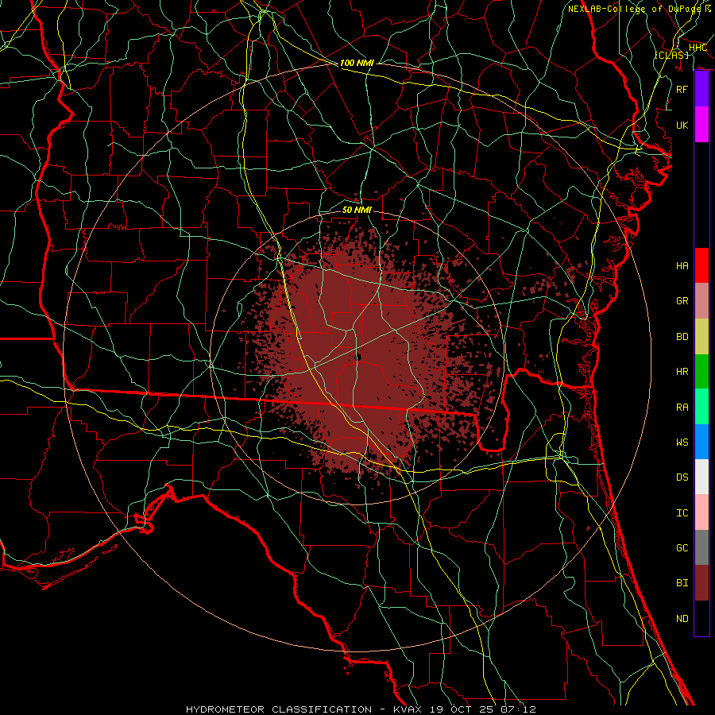This screenshot has width=715, height=715.
Task: Click the HYDROMETEOR CLASSIFICATION title text
Action: (279, 709)
